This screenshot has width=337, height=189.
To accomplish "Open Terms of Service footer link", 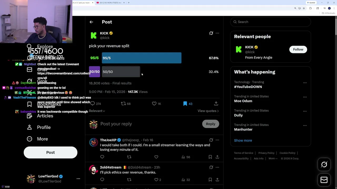I will pos(244,153).
